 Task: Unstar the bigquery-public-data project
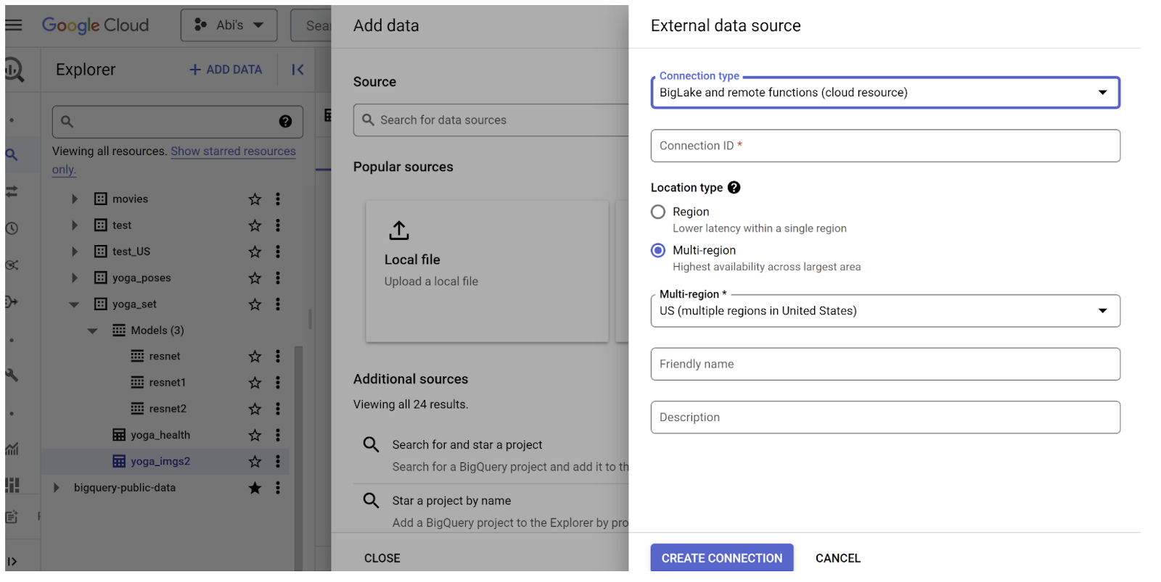click(x=255, y=488)
